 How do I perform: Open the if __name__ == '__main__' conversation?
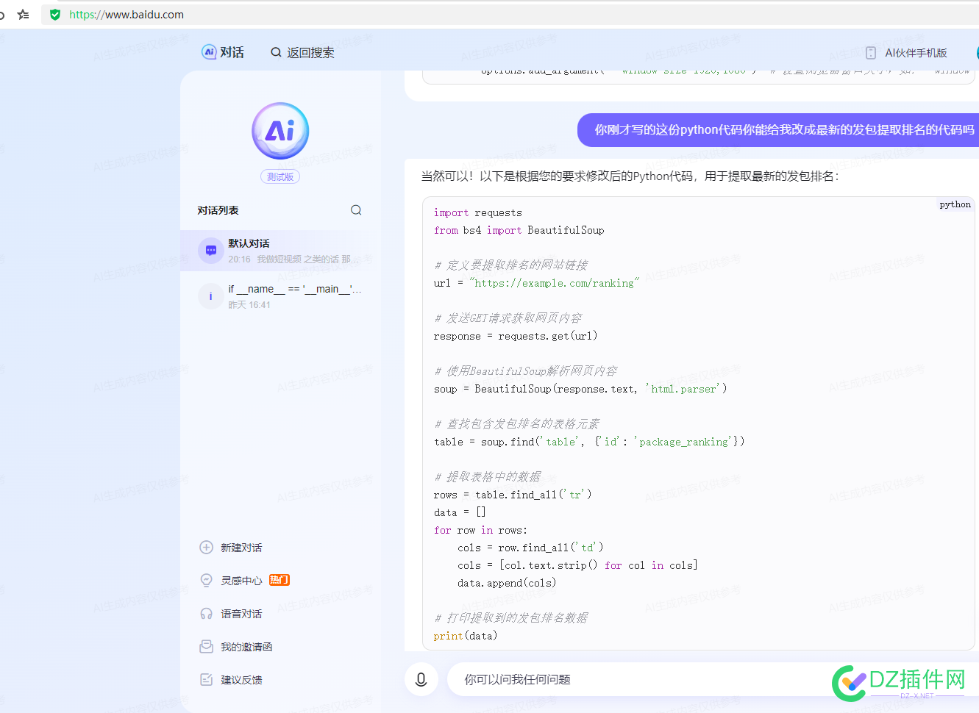click(280, 296)
